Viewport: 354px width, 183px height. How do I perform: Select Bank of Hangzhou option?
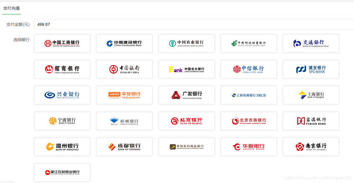(x=124, y=121)
